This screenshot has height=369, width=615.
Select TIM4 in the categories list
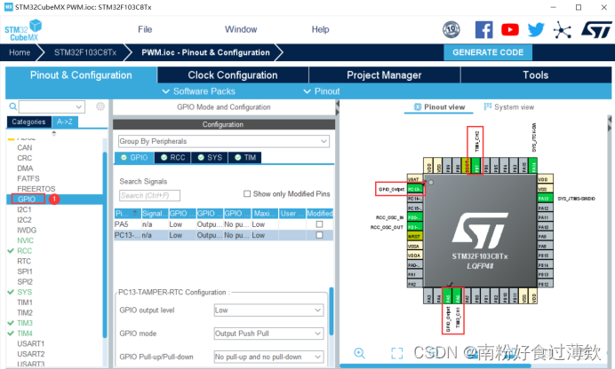click(x=25, y=334)
